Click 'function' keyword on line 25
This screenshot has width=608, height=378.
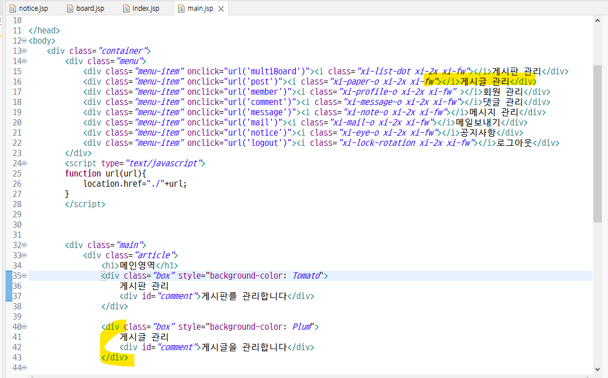[x=83, y=173]
